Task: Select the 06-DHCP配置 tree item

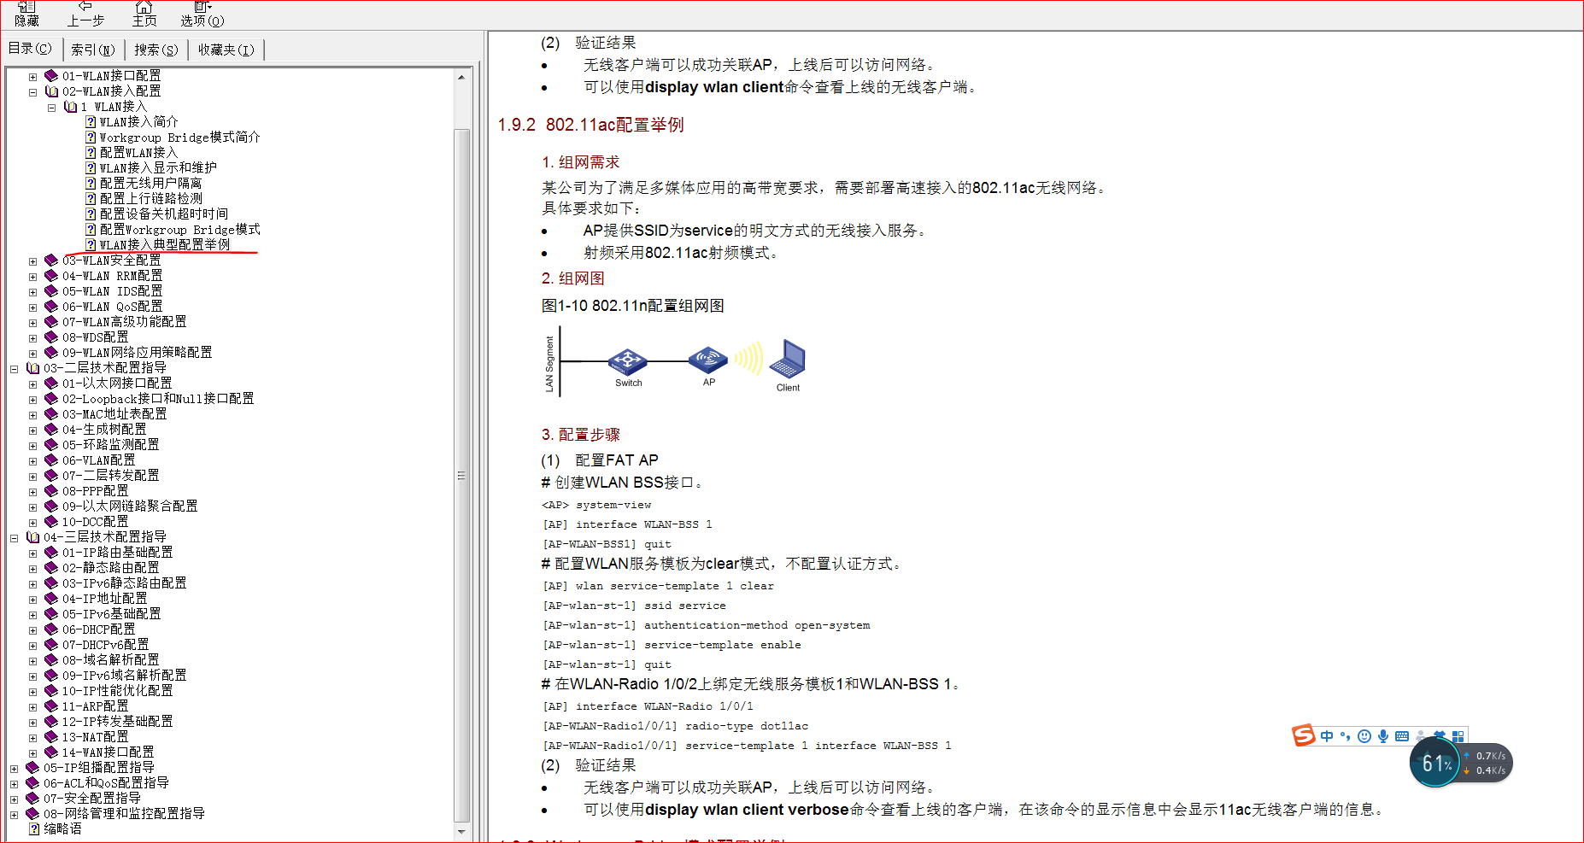Action: (98, 629)
